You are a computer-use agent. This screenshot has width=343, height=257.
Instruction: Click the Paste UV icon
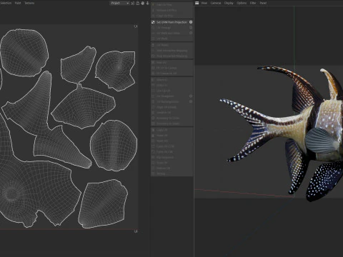click(153, 136)
